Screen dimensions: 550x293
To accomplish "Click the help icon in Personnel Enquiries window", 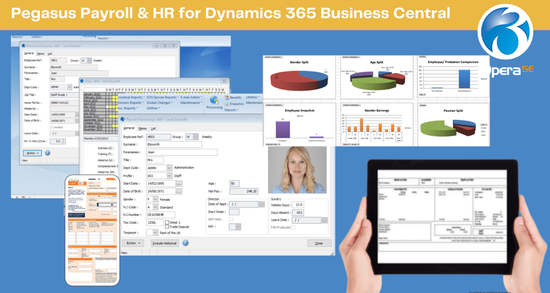I will click(x=47, y=153).
